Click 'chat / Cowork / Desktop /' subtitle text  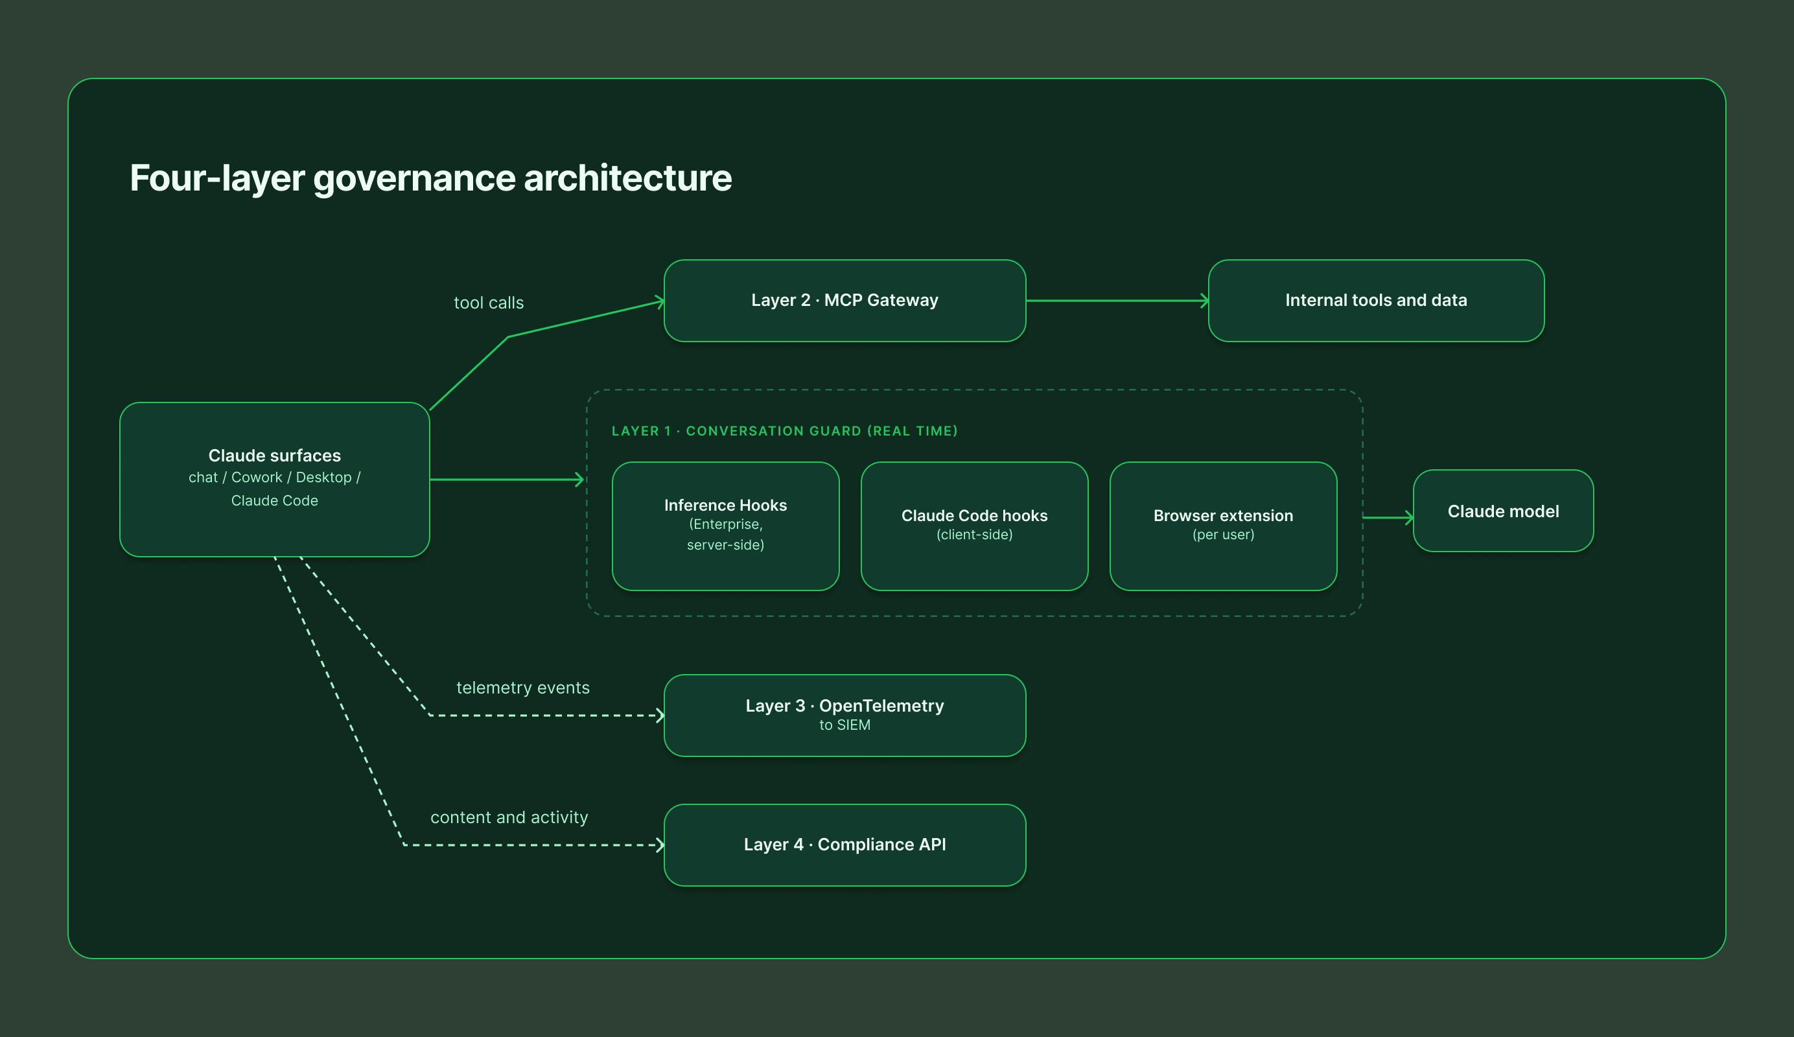pyautogui.click(x=275, y=478)
